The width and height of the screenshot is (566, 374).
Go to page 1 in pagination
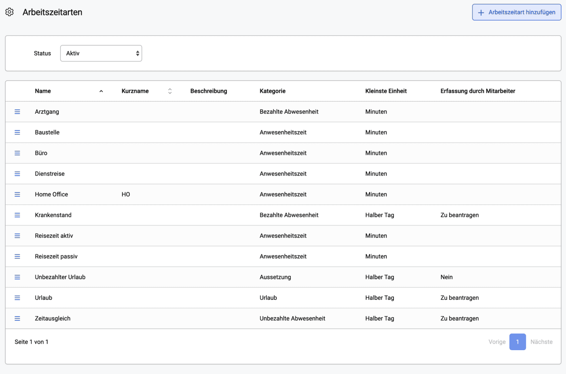[x=517, y=342]
